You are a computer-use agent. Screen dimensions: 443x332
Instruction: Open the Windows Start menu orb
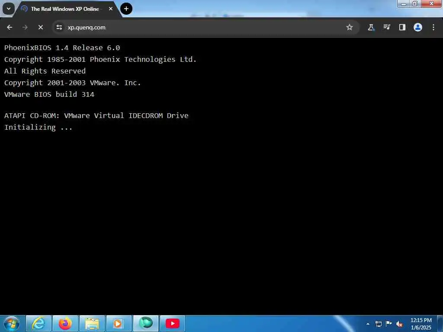12,323
